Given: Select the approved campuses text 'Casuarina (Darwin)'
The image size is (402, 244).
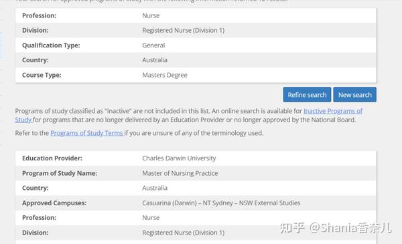Looking at the screenshot, I should (170, 203).
